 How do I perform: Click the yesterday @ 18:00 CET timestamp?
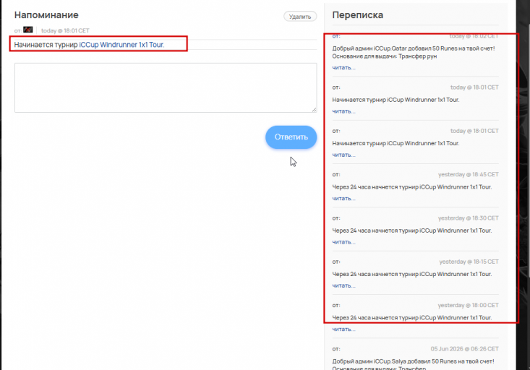click(468, 305)
